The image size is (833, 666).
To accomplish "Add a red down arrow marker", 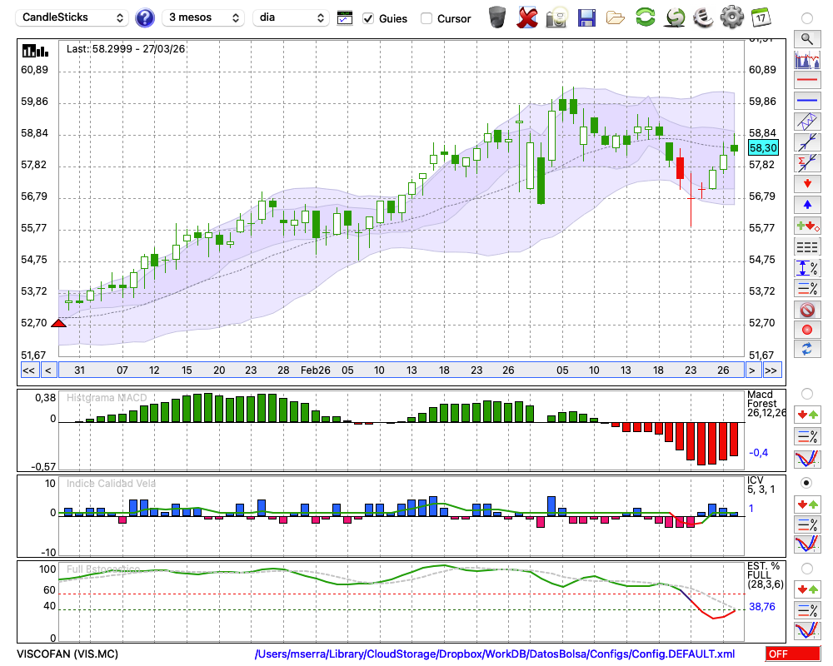I will pyautogui.click(x=807, y=184).
